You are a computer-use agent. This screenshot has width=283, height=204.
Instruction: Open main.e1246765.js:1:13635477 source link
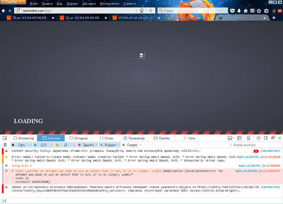click(257, 170)
